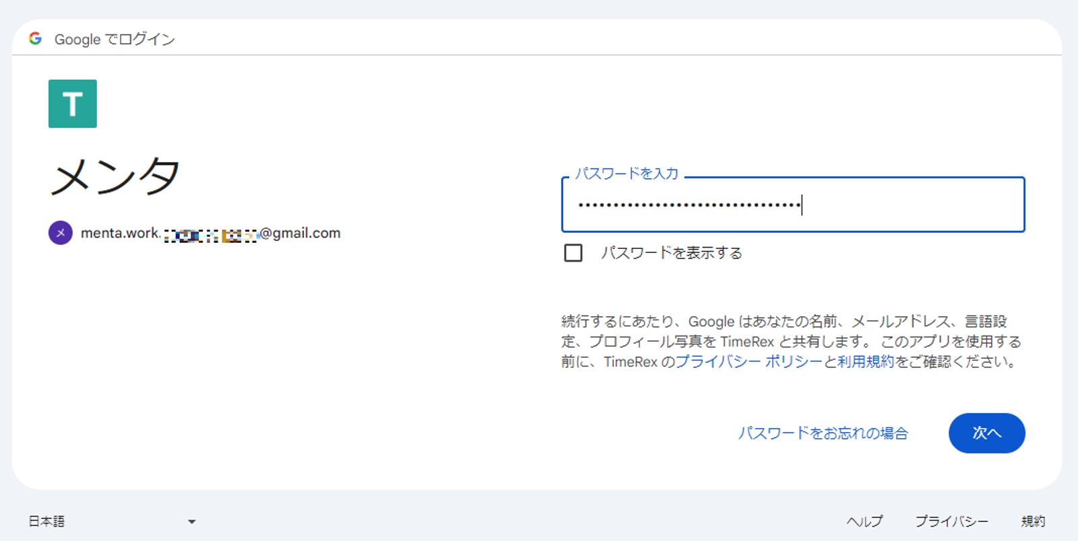Open the プライバシー footer link
1078x541 pixels.
click(951, 521)
